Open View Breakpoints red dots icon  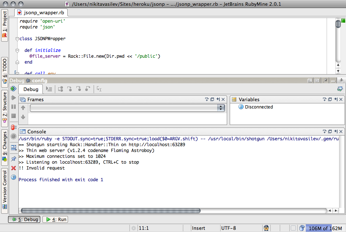14,128
